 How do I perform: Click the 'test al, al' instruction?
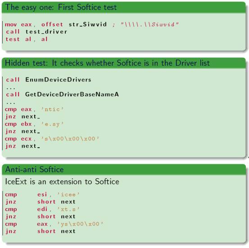[27, 39]
